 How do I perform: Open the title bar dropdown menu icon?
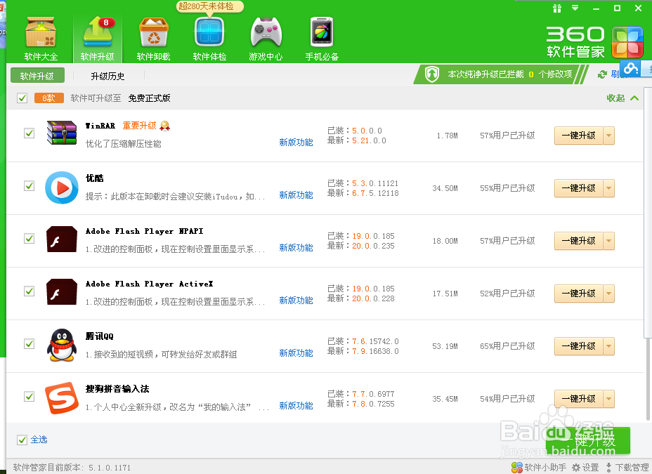click(575, 8)
